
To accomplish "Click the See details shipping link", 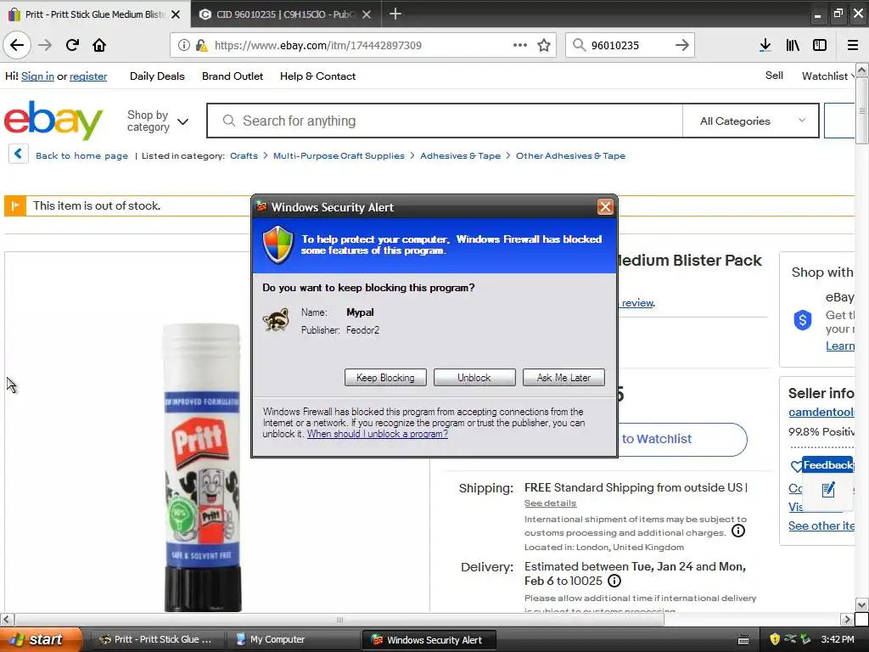I will 550,503.
